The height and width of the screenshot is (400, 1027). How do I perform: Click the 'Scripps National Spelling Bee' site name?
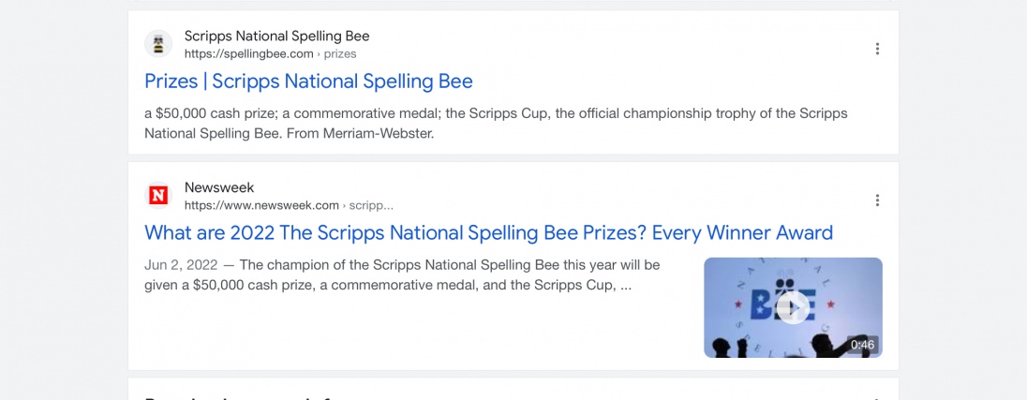[x=276, y=37]
